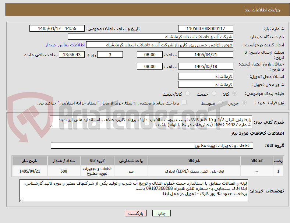290x223 pixels.
Task: Click item name لوله پلی اتیلن سبک cell
Action: (x=194, y=171)
